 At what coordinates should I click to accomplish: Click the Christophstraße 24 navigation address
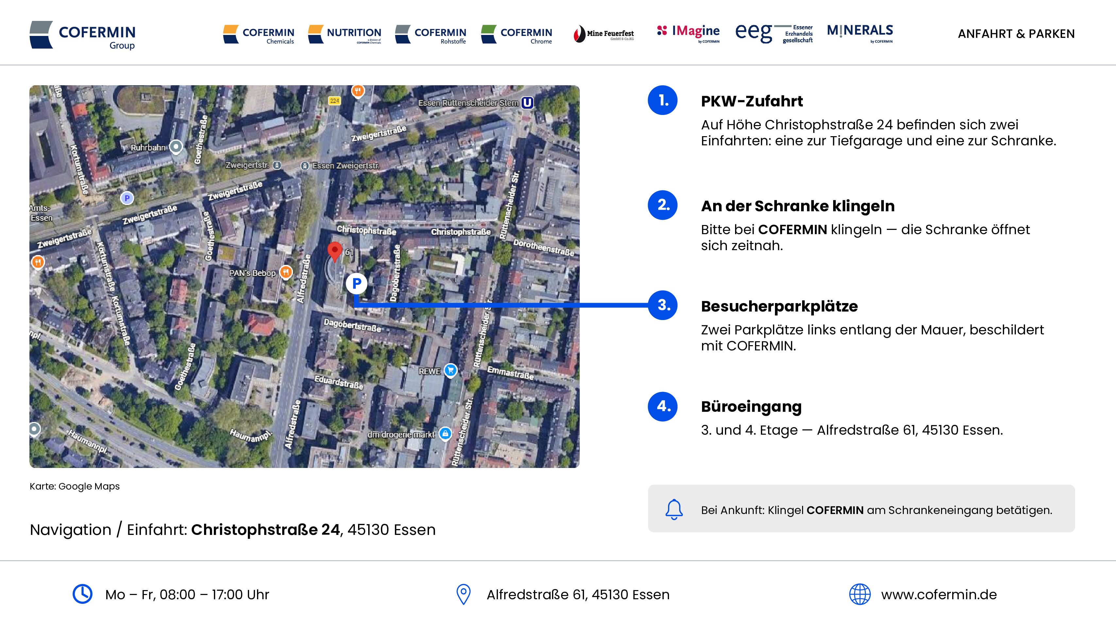[266, 530]
